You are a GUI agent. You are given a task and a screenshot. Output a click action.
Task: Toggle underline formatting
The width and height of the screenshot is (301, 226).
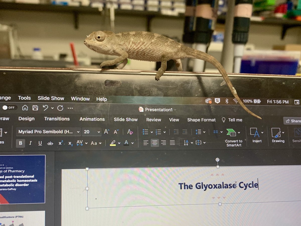tap(40, 143)
